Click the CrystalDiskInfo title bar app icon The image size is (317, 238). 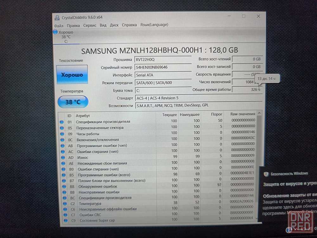pyautogui.click(x=57, y=17)
